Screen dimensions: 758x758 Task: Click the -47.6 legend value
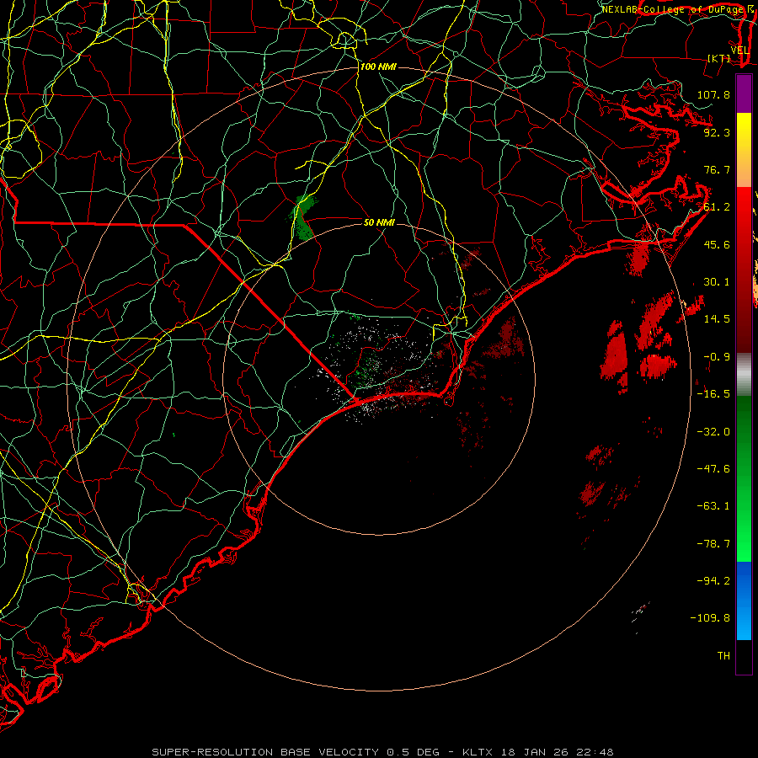[x=713, y=468]
